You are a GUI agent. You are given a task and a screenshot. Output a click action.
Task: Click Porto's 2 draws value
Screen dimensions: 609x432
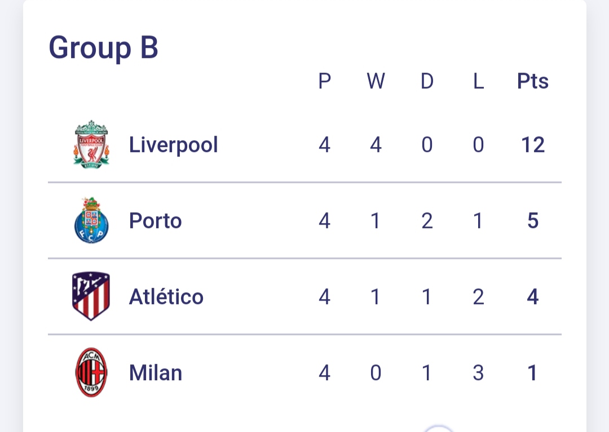(427, 221)
